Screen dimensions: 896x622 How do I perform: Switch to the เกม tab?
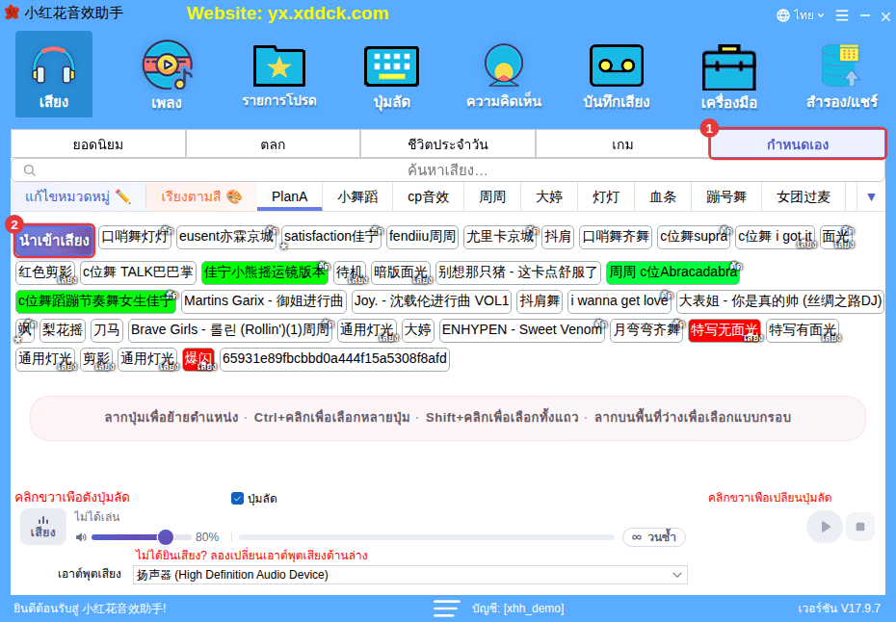(x=622, y=144)
